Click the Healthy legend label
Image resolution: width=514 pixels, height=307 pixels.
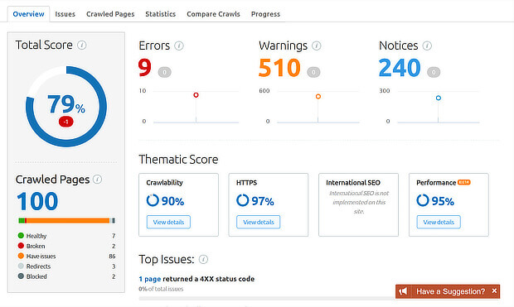(x=36, y=236)
